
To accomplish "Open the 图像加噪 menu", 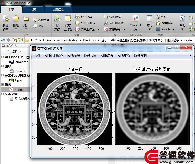I will (x=74, y=56).
